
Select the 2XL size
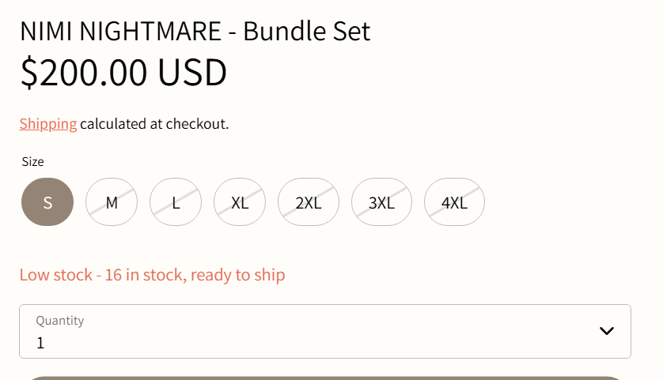309,202
